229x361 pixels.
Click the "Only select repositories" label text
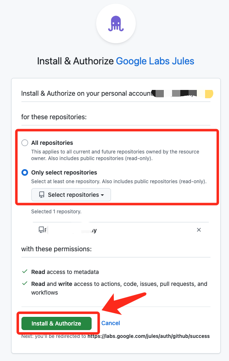64,172
